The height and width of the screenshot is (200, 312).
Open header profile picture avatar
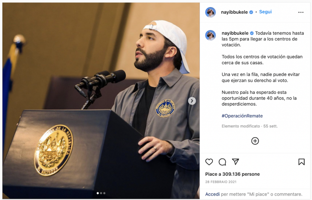210,12
